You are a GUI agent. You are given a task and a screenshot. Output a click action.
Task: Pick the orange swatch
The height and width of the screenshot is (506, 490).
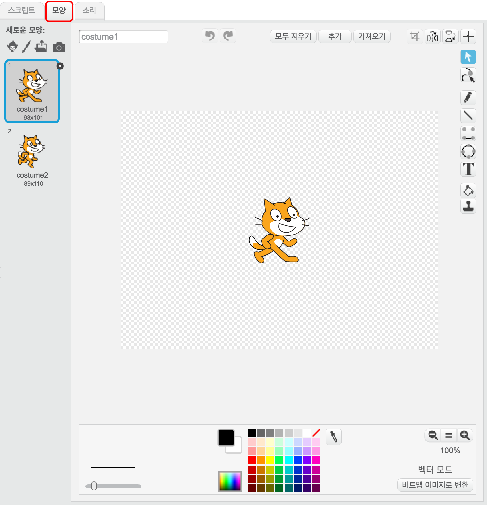(261, 460)
